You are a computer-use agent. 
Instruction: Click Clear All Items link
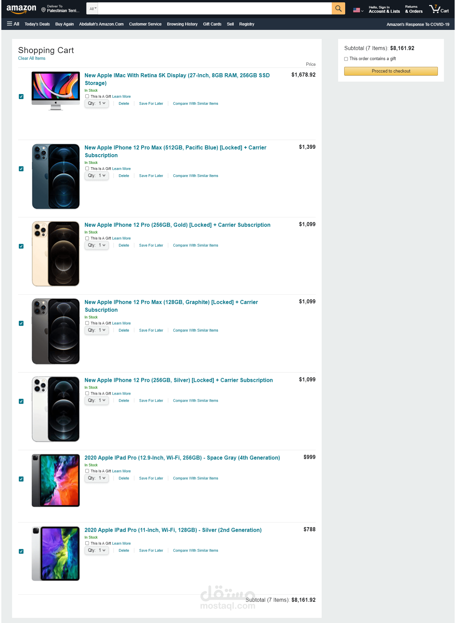tap(32, 58)
